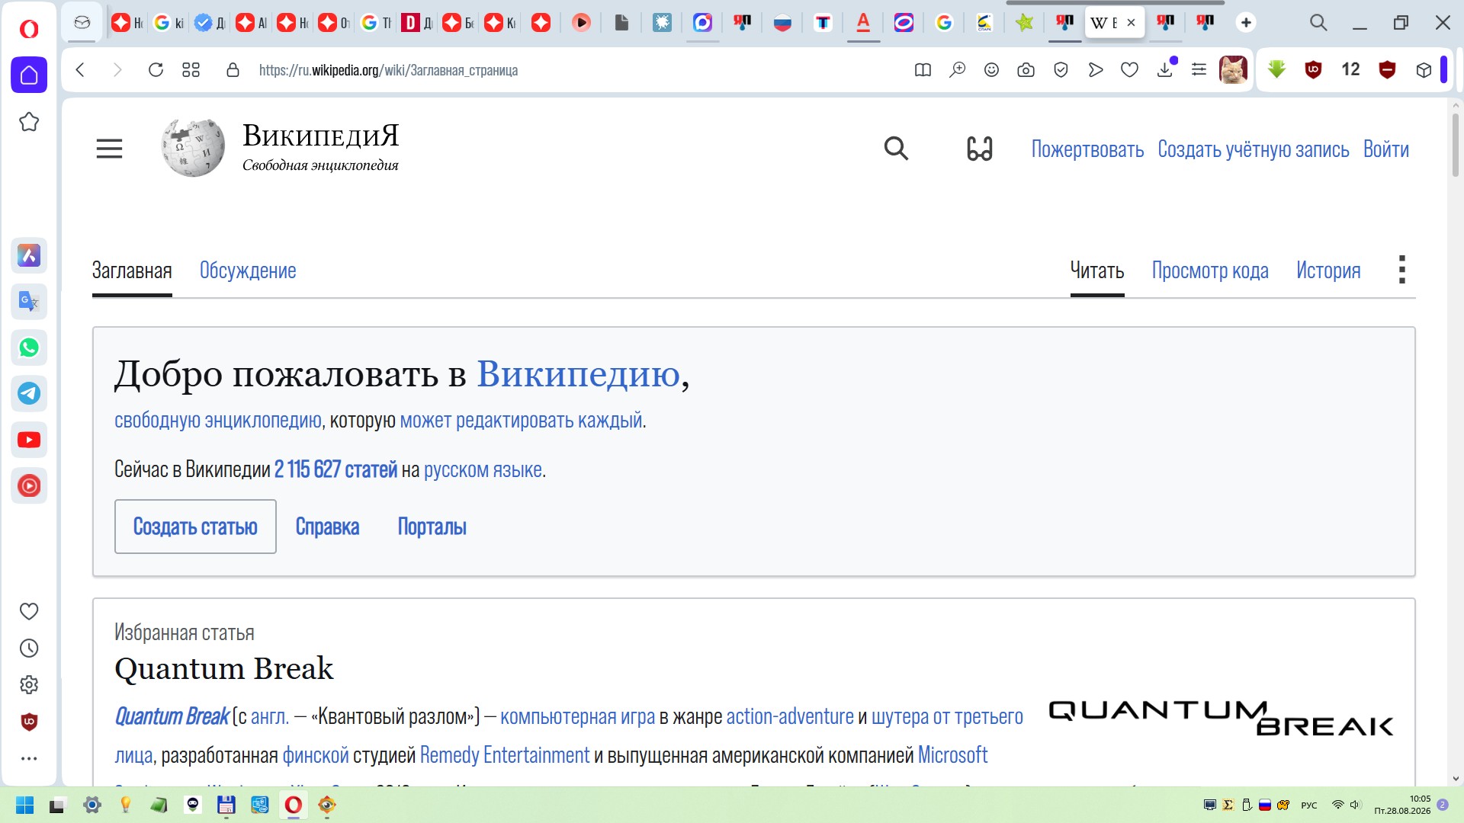Click the Wikipedia globe logo
Image resolution: width=1464 pixels, height=823 pixels.
[x=193, y=147]
